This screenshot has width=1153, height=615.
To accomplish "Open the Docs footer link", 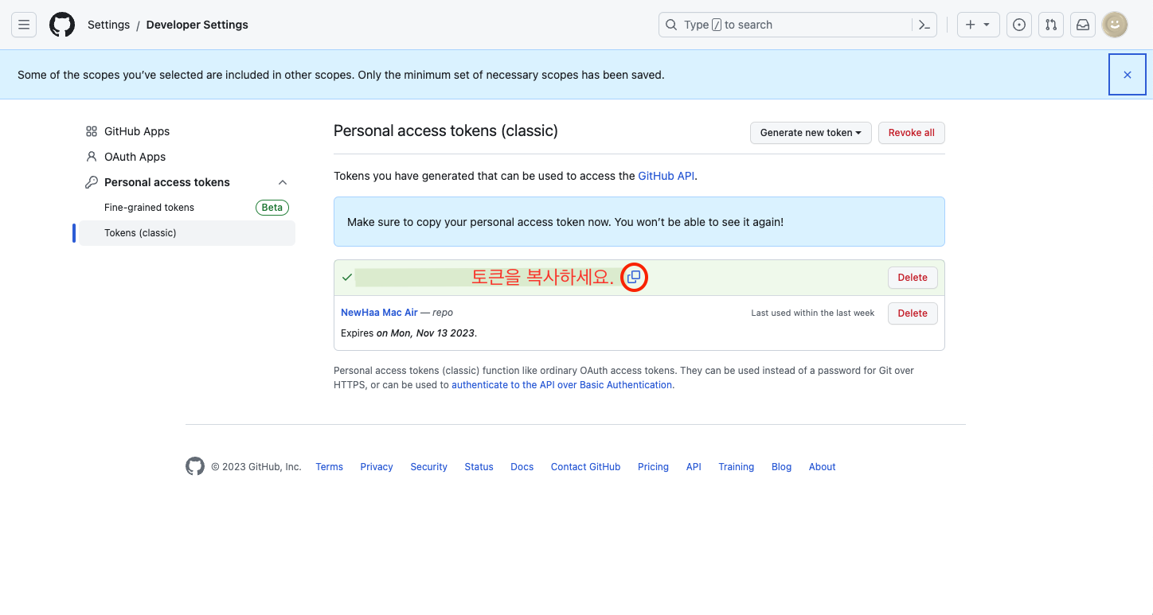I will pos(522,467).
